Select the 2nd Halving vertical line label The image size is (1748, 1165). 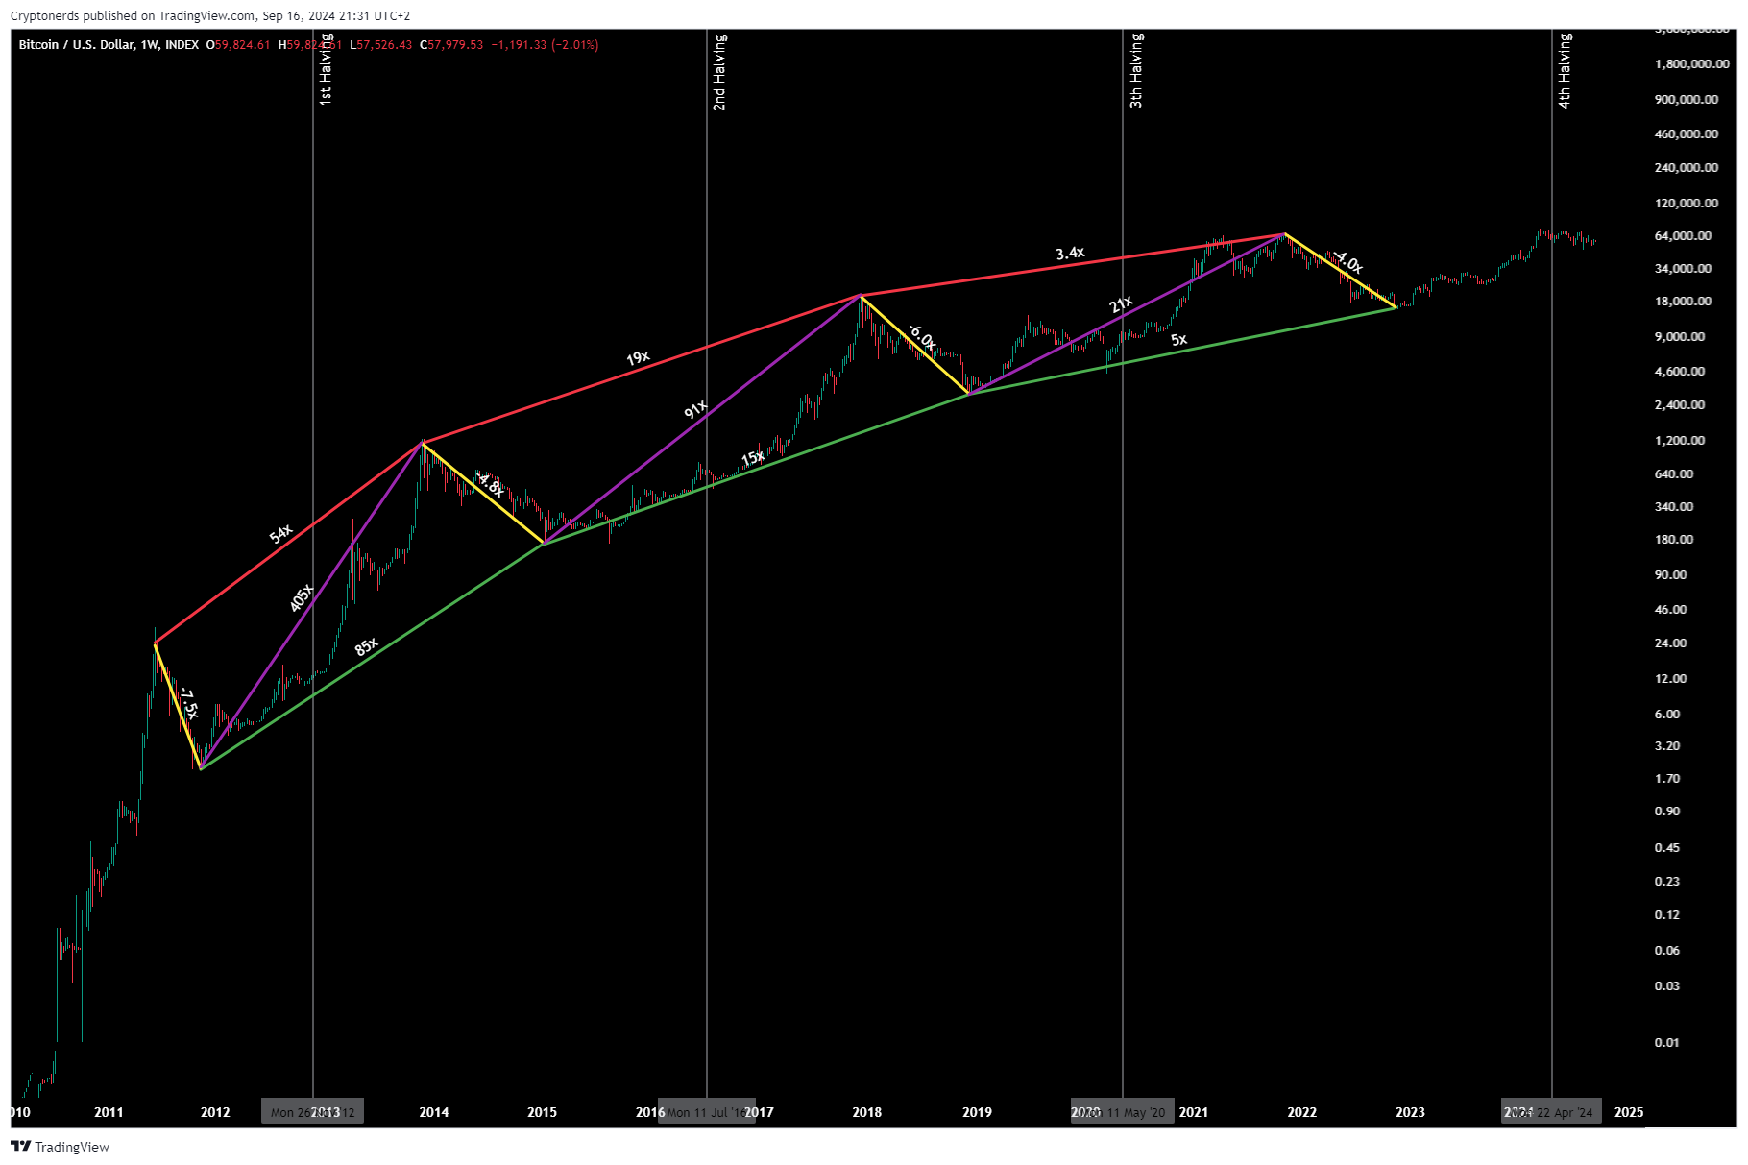coord(719,72)
